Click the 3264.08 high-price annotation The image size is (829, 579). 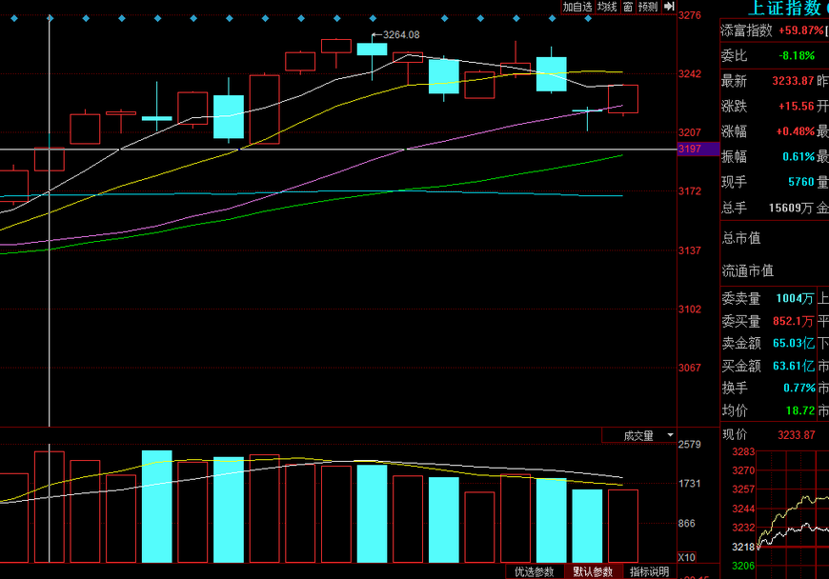[x=401, y=35]
